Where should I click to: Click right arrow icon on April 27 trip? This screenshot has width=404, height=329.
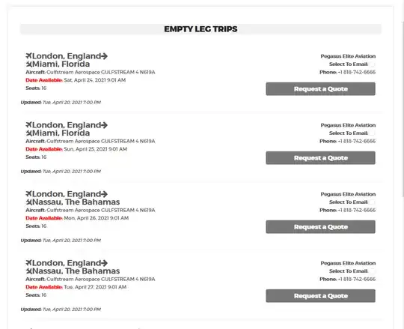tap(104, 263)
